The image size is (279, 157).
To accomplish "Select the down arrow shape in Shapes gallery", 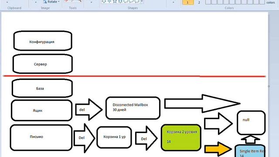I will pyautogui.click(x=104, y=1).
